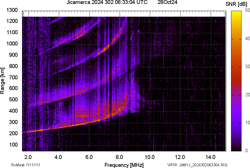Click the frequency axis label '14.0'

click(x=210, y=157)
